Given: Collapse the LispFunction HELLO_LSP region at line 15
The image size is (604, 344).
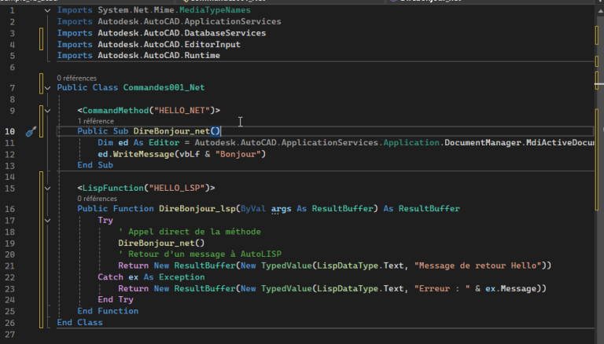Looking at the screenshot, I should click(x=47, y=188).
